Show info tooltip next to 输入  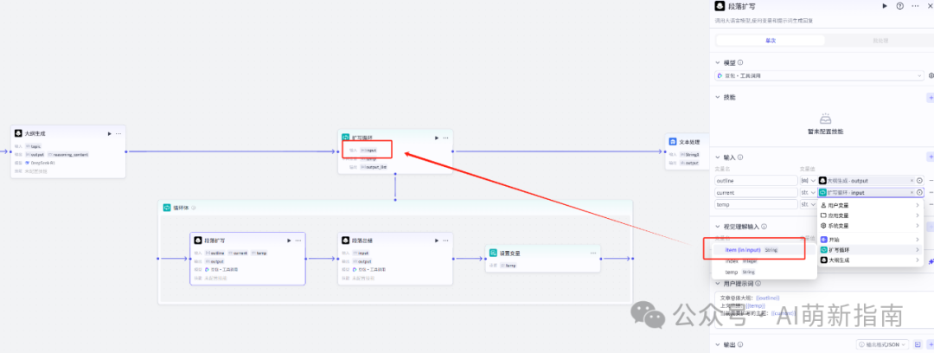coord(739,157)
